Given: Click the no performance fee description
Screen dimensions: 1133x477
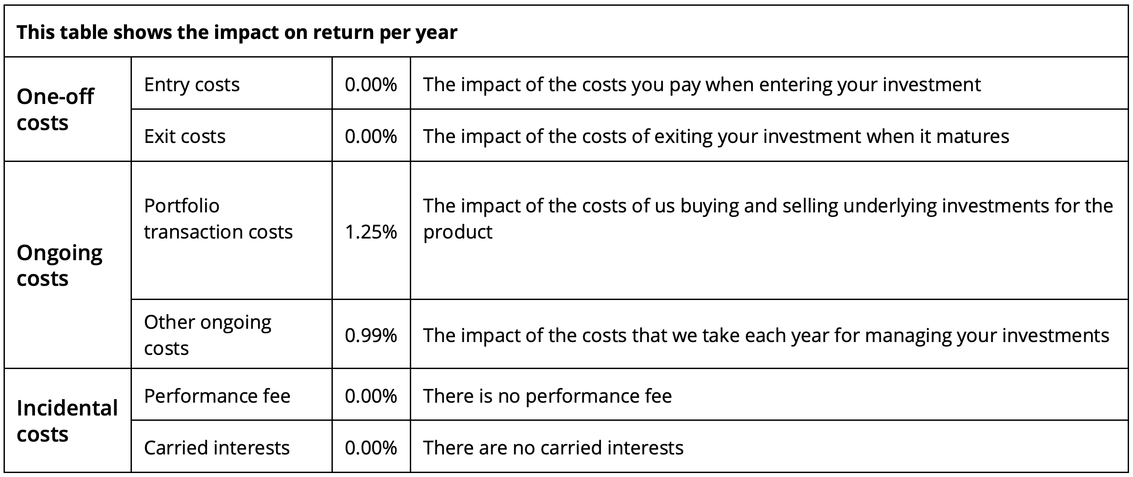Looking at the screenshot, I should pos(547,396).
